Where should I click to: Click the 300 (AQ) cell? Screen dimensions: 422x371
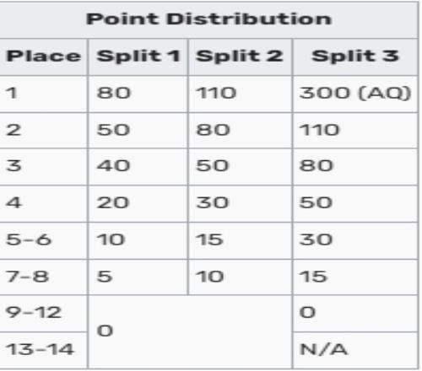355,93
